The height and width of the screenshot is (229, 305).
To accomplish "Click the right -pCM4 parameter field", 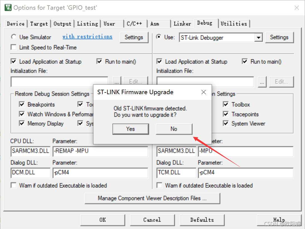I will tap(246, 173).
